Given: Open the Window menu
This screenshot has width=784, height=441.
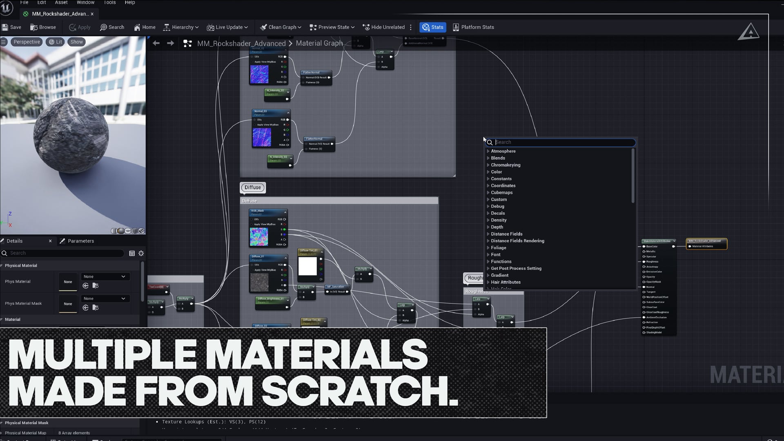Looking at the screenshot, I should [86, 2].
